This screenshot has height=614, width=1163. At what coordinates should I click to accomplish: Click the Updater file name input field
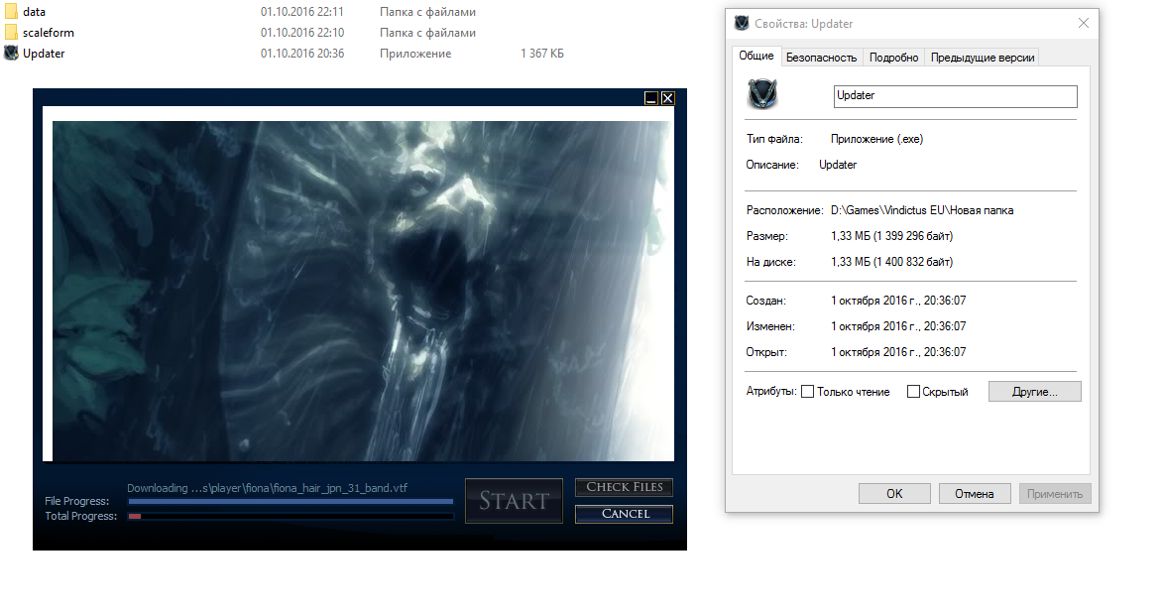click(x=956, y=96)
